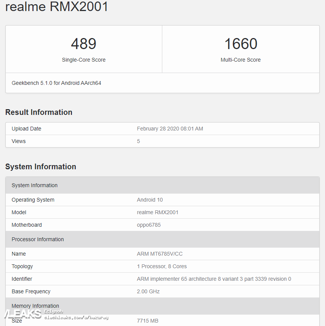Select the oppo6785 motherboard value
This screenshot has height=326, width=325.
pos(149,225)
